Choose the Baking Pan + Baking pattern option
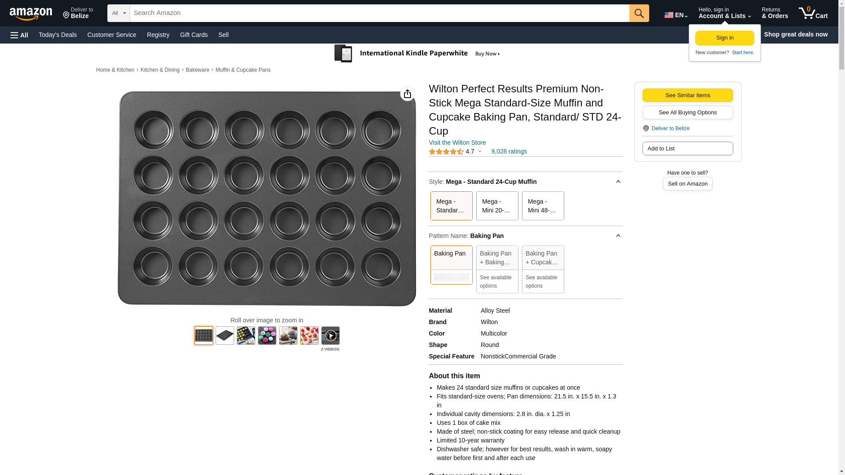The image size is (845, 475). (x=497, y=258)
